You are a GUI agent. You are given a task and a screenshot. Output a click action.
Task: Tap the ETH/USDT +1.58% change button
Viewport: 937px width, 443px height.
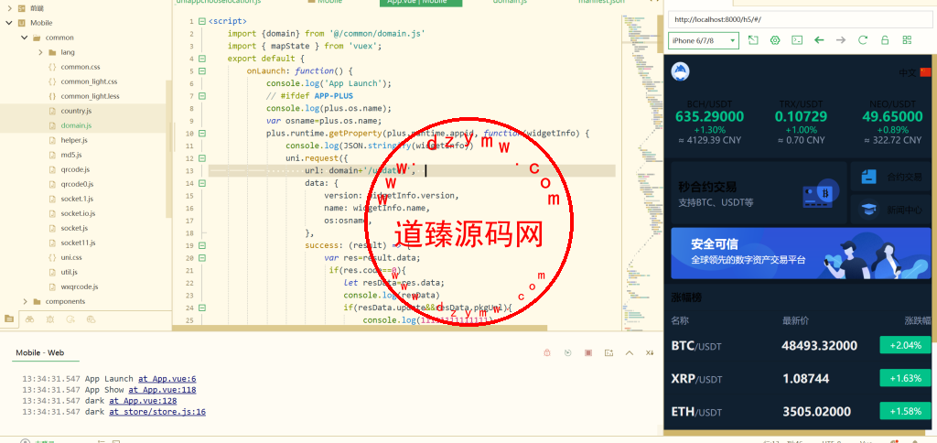[x=905, y=411]
